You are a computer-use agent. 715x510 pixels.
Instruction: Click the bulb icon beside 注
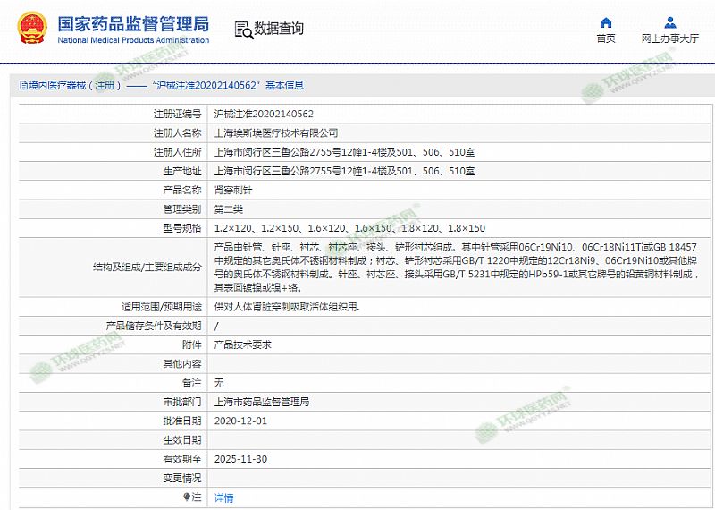(x=187, y=497)
